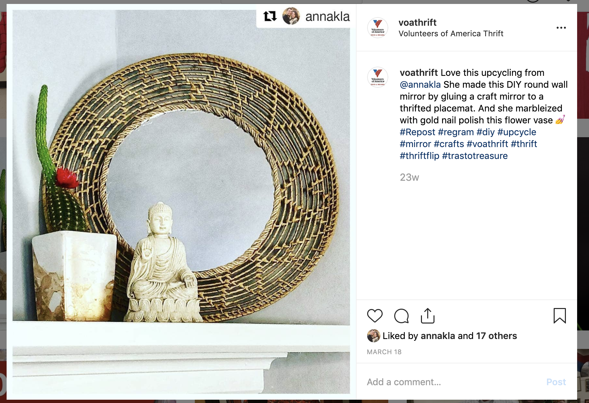Open annakla avatar on repost badge
589x403 pixels.
point(291,16)
